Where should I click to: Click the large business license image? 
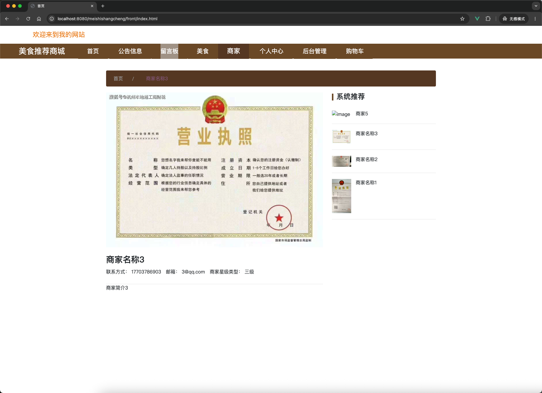coord(215,170)
